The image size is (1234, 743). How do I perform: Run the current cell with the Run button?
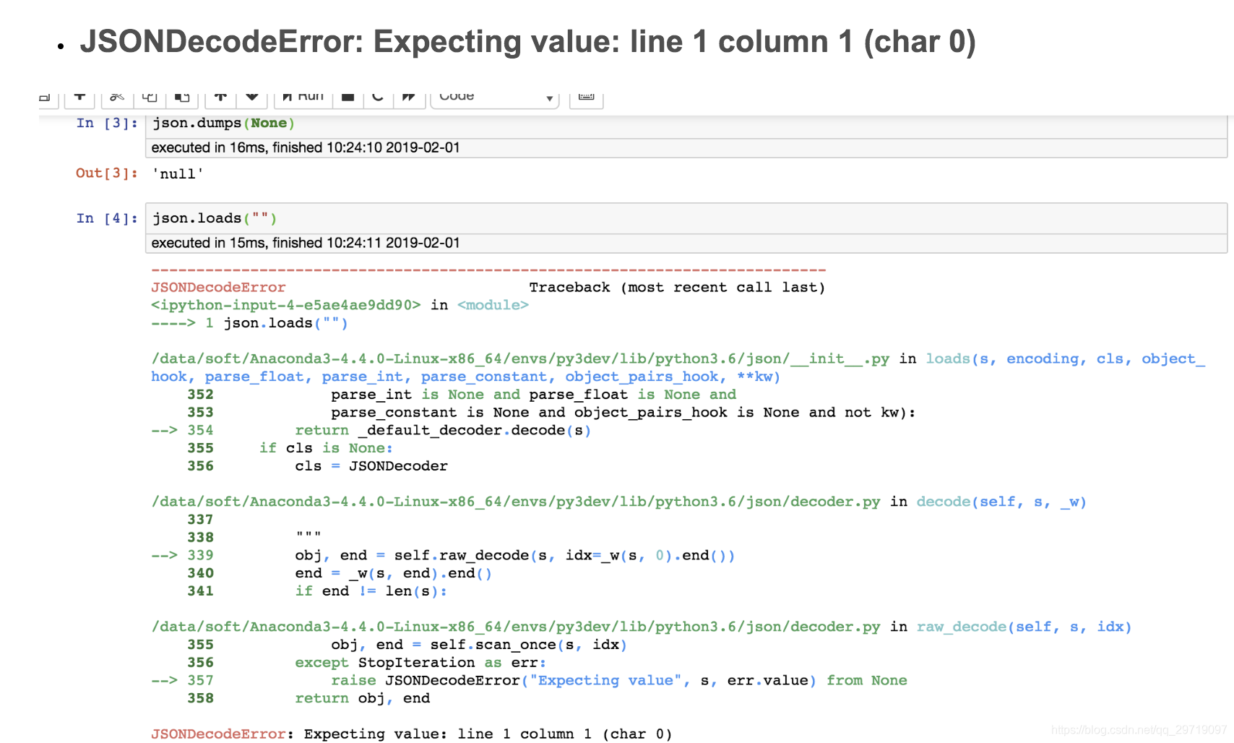pyautogui.click(x=302, y=96)
